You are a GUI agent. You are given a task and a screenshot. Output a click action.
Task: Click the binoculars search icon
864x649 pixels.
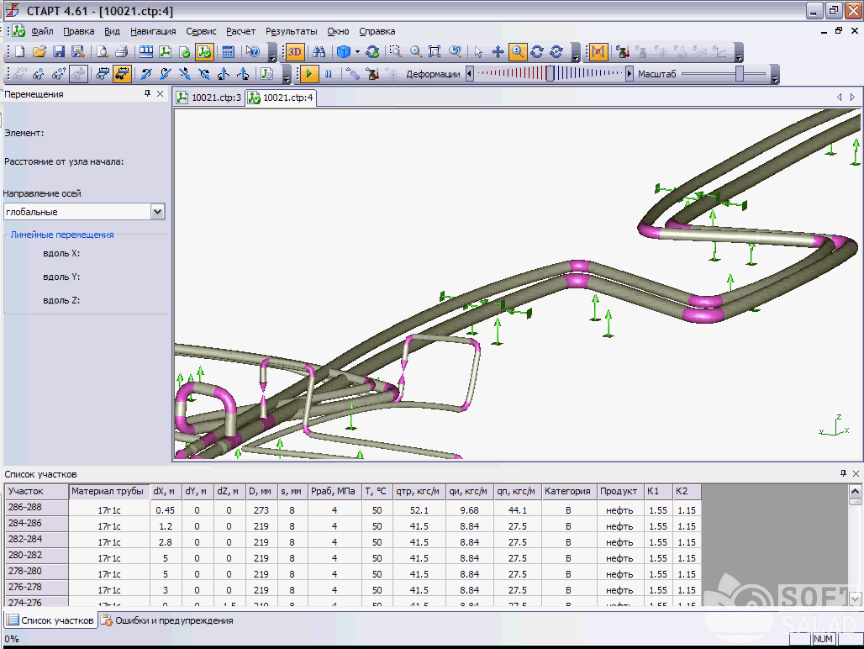click(x=319, y=52)
